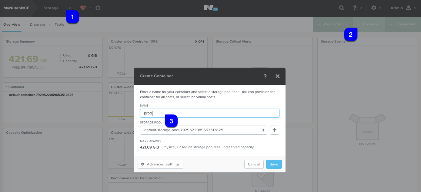Click the 421.69 GiB free physical value

pos(28,59)
